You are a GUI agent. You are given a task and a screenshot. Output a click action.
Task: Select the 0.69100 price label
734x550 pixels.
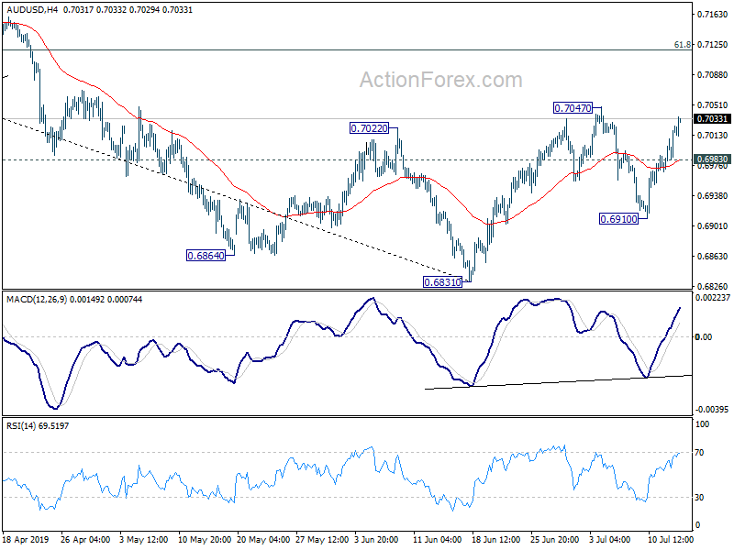[x=618, y=219]
